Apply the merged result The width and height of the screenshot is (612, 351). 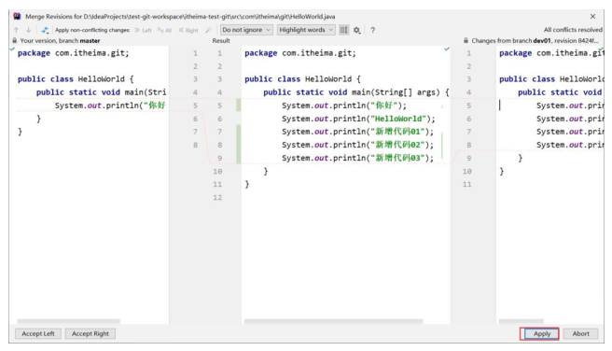(541, 333)
